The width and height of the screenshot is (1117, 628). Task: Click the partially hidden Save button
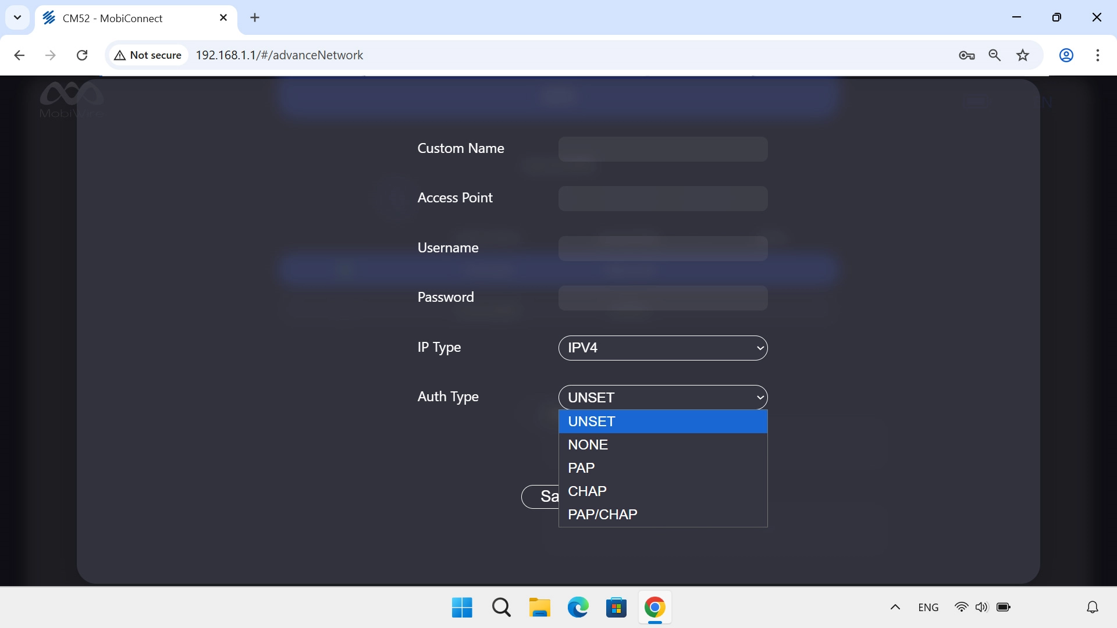[x=540, y=497]
